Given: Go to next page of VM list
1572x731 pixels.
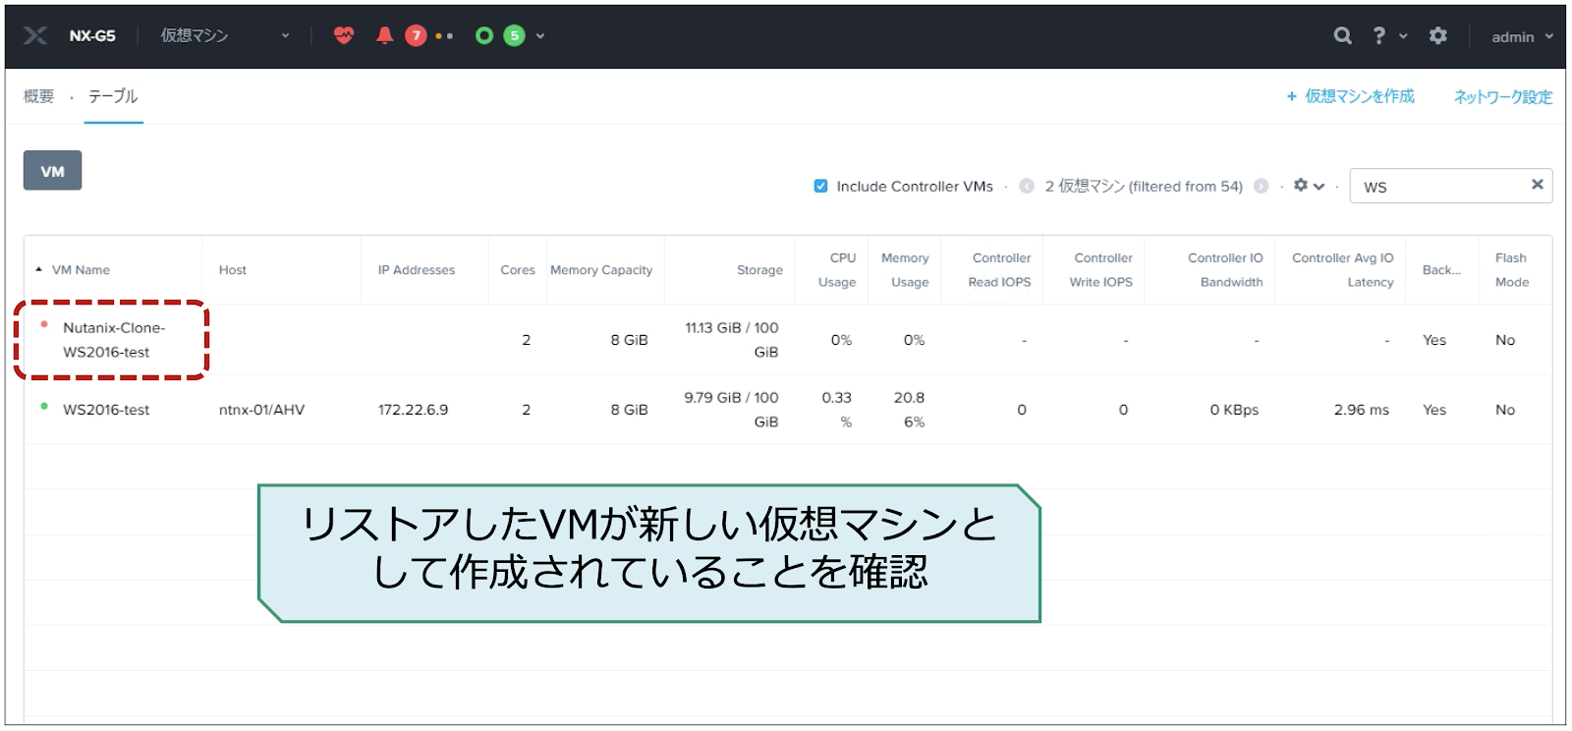Looking at the screenshot, I should click(x=1262, y=186).
